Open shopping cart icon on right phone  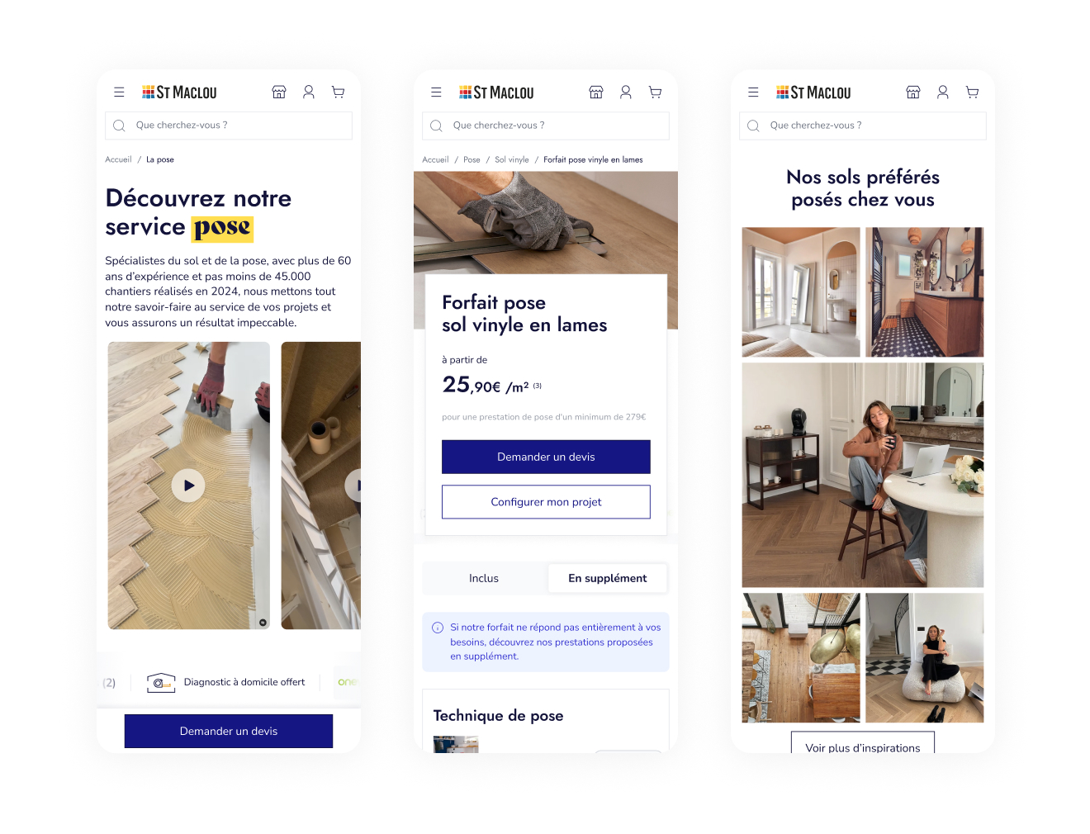pyautogui.click(x=972, y=92)
